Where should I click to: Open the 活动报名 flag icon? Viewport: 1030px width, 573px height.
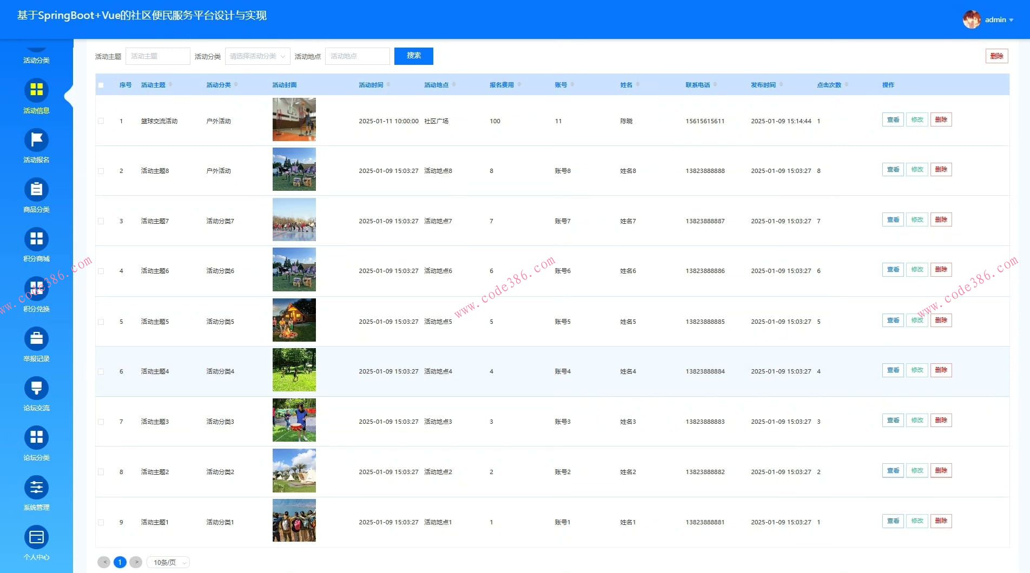click(36, 140)
